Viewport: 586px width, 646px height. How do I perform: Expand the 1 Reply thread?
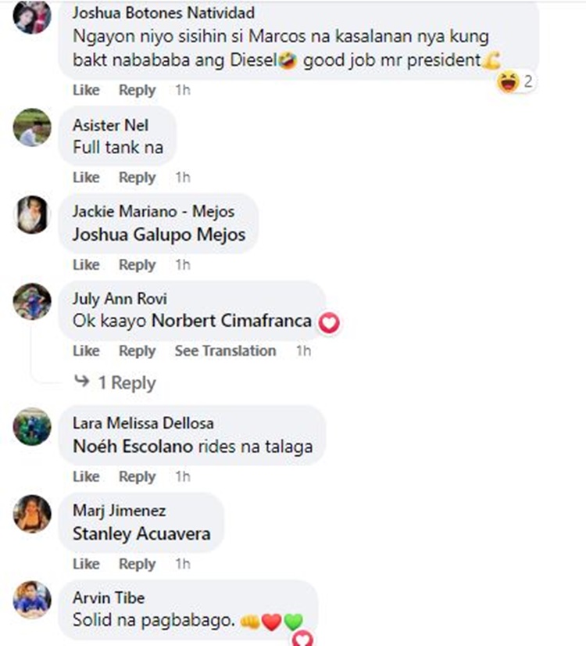coord(115,382)
